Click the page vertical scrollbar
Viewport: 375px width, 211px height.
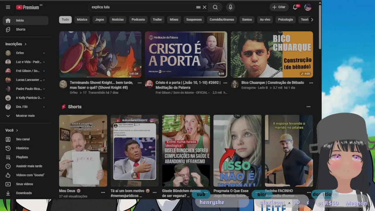coord(320,26)
